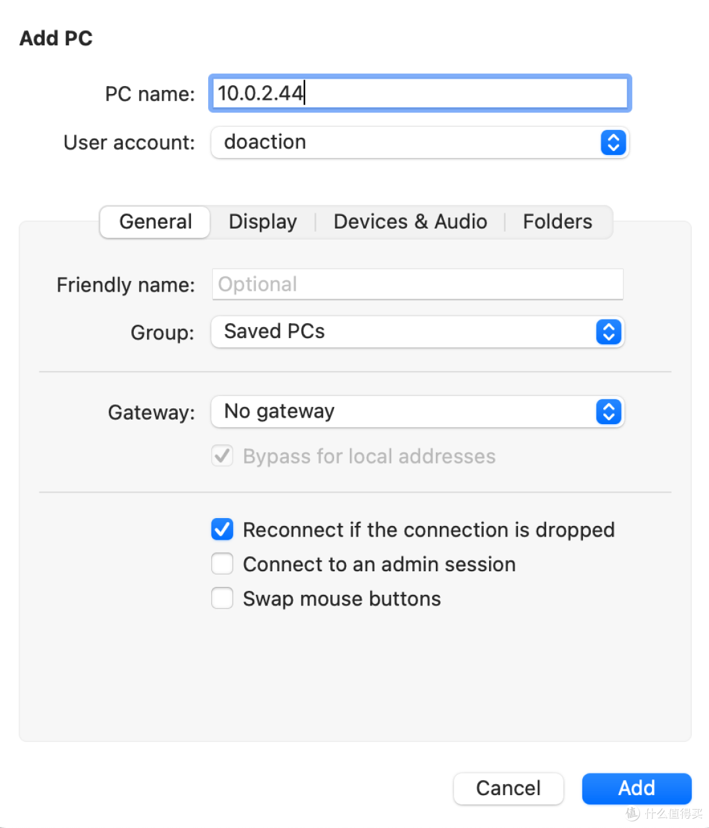Click the watermark logo icon in the corner
This screenshot has height=828, width=709.
pyautogui.click(x=633, y=814)
